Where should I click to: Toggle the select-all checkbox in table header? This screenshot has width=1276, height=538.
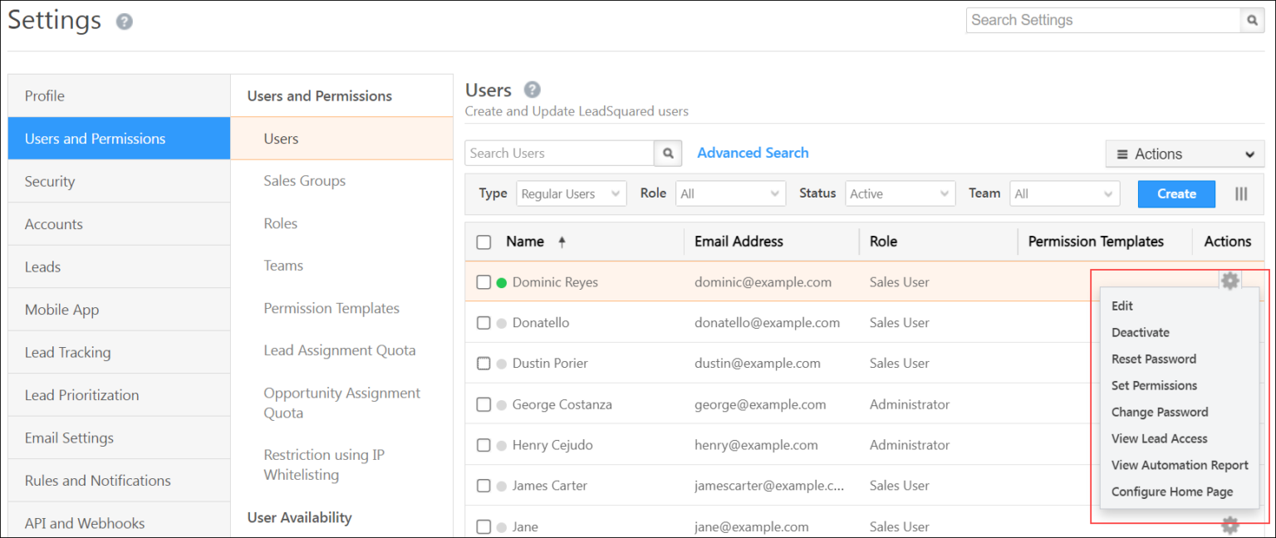[x=483, y=242]
